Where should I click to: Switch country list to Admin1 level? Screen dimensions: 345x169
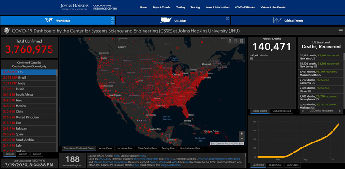click(x=23, y=154)
